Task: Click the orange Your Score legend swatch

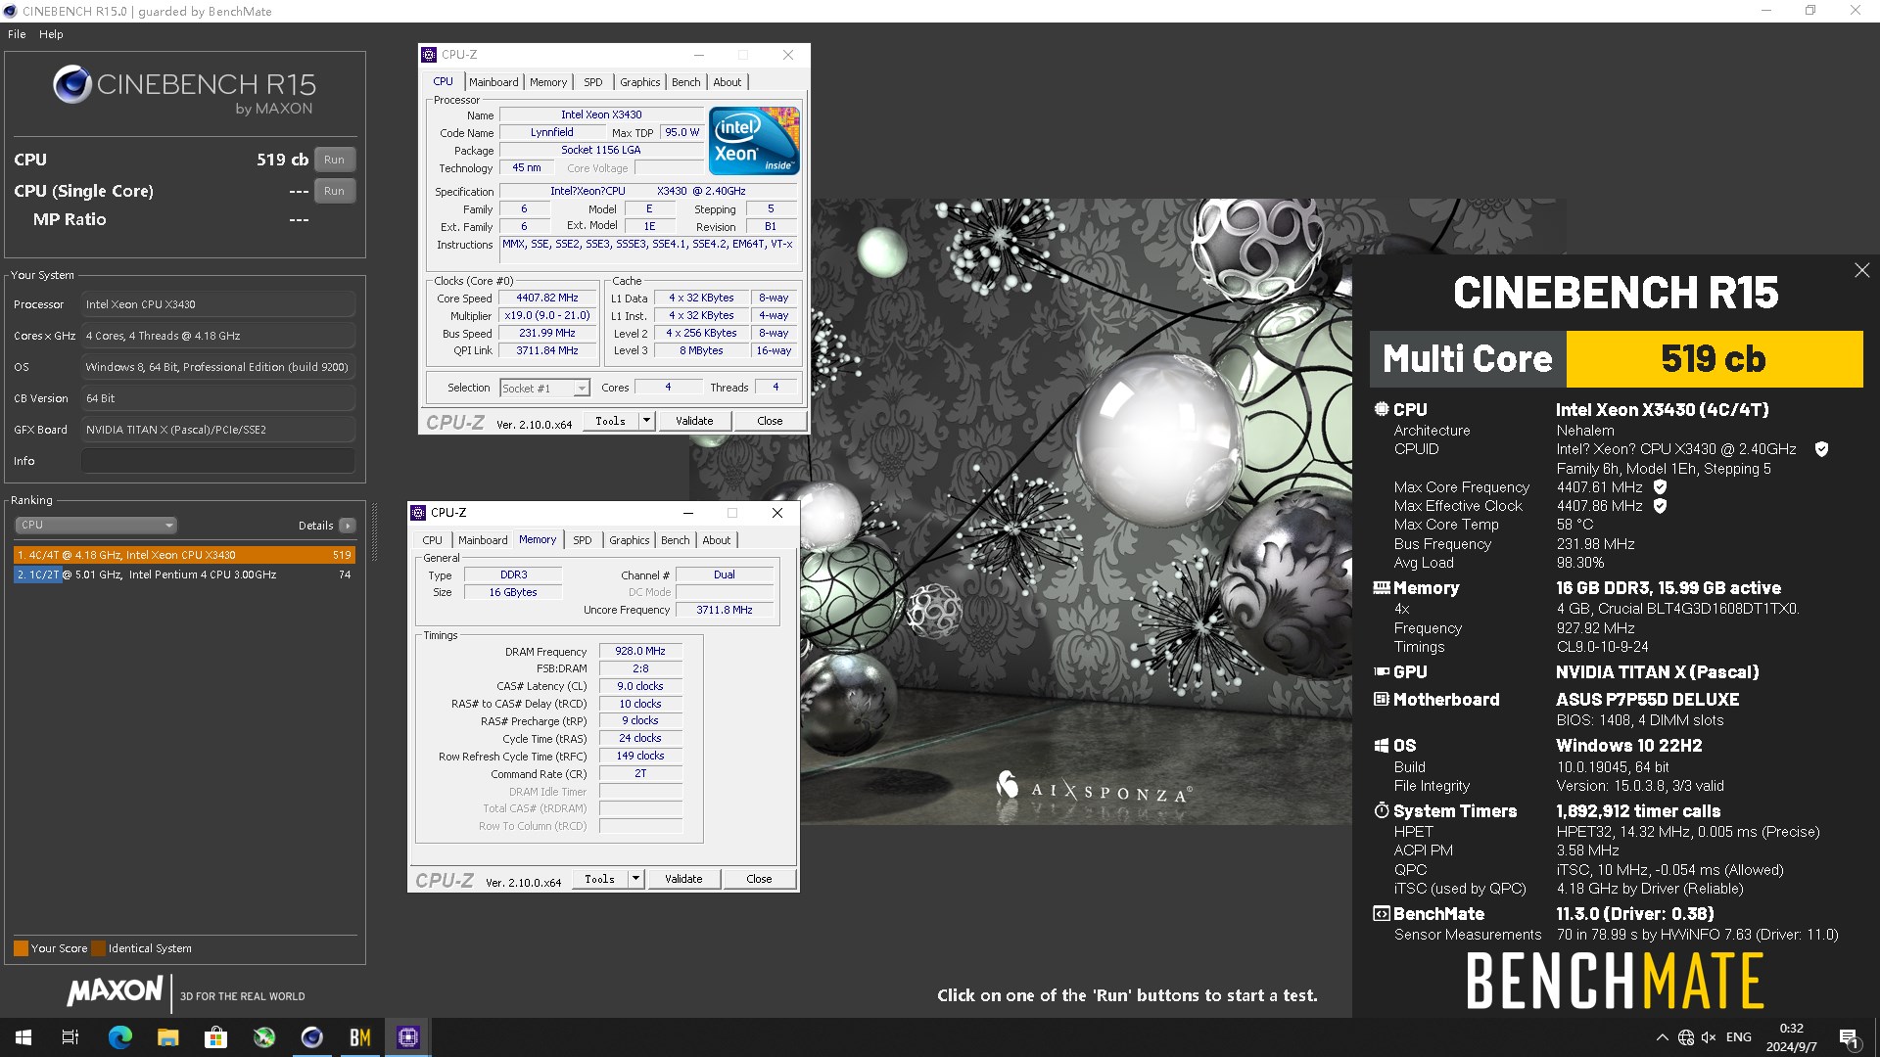Action: coord(21,948)
